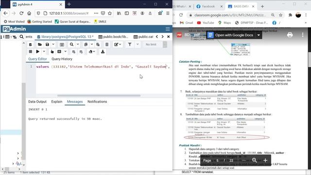Expand the Save File dropdown arrow
The height and width of the screenshot is (175, 311).
click(x=53, y=44)
